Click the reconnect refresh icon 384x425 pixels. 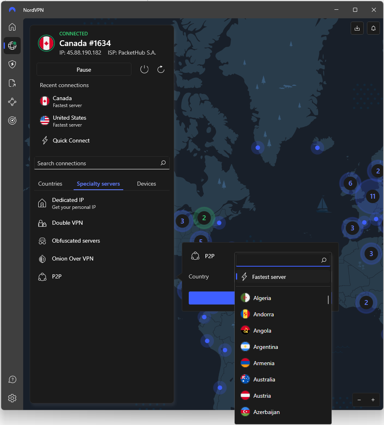161,69
